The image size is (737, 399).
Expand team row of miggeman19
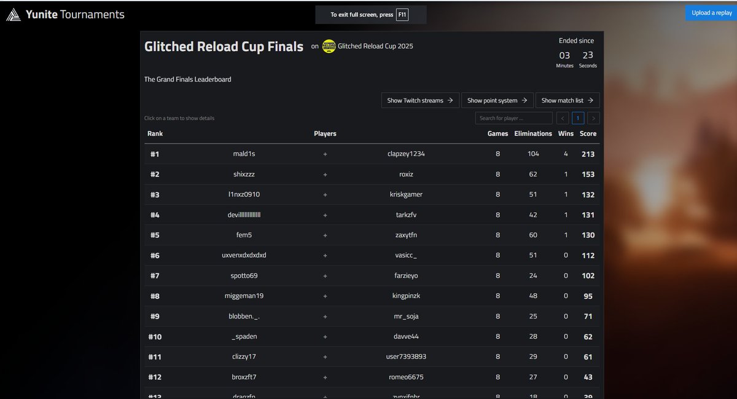(372, 296)
